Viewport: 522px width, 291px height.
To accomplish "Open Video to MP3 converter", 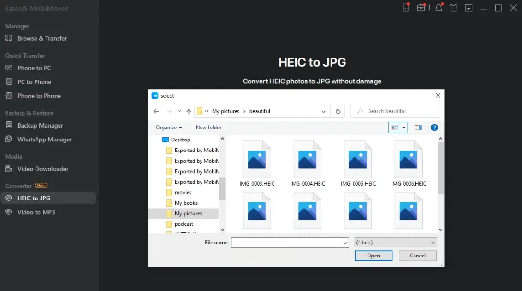I will [36, 212].
